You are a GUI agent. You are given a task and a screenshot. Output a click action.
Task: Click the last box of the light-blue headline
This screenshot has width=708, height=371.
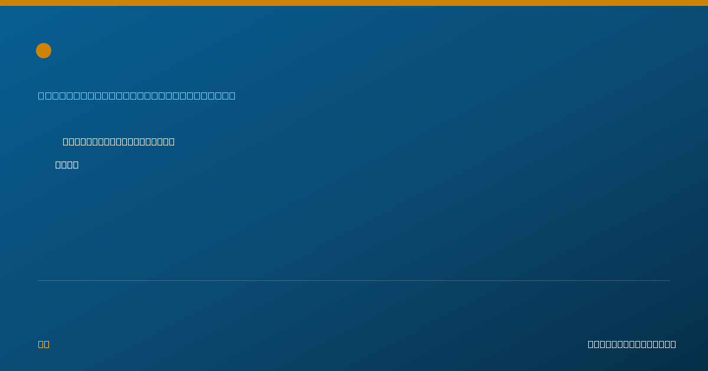pyautogui.click(x=232, y=95)
